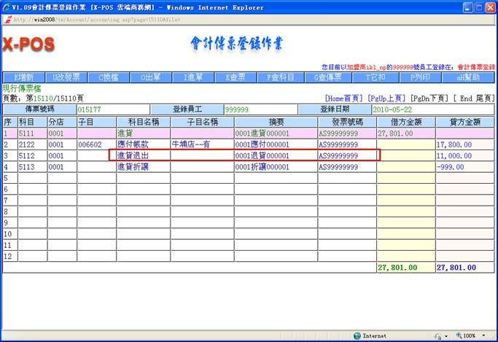Go to the Home首頁 first page link

[343, 98]
